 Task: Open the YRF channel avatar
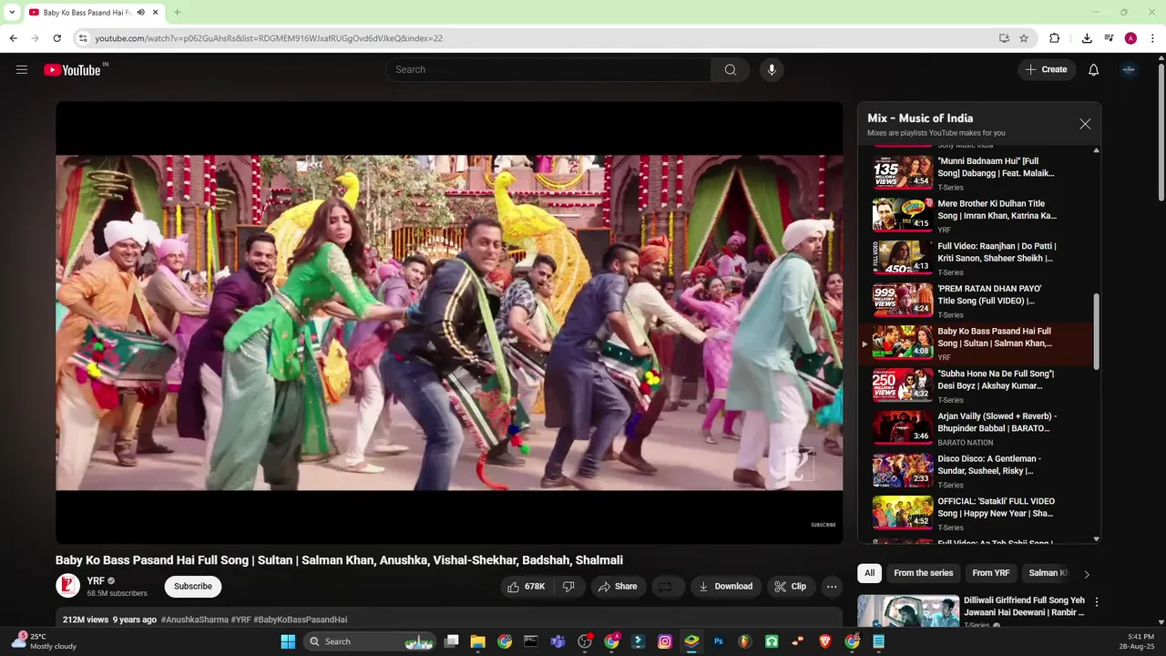click(x=68, y=586)
